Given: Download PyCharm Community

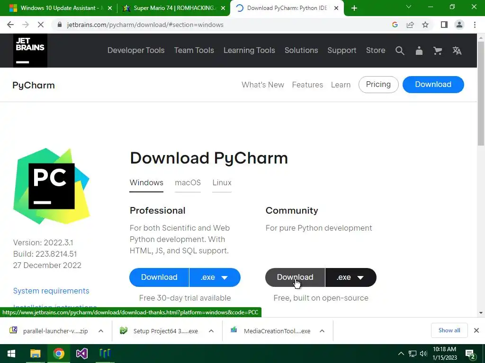Looking at the screenshot, I should click(x=295, y=277).
